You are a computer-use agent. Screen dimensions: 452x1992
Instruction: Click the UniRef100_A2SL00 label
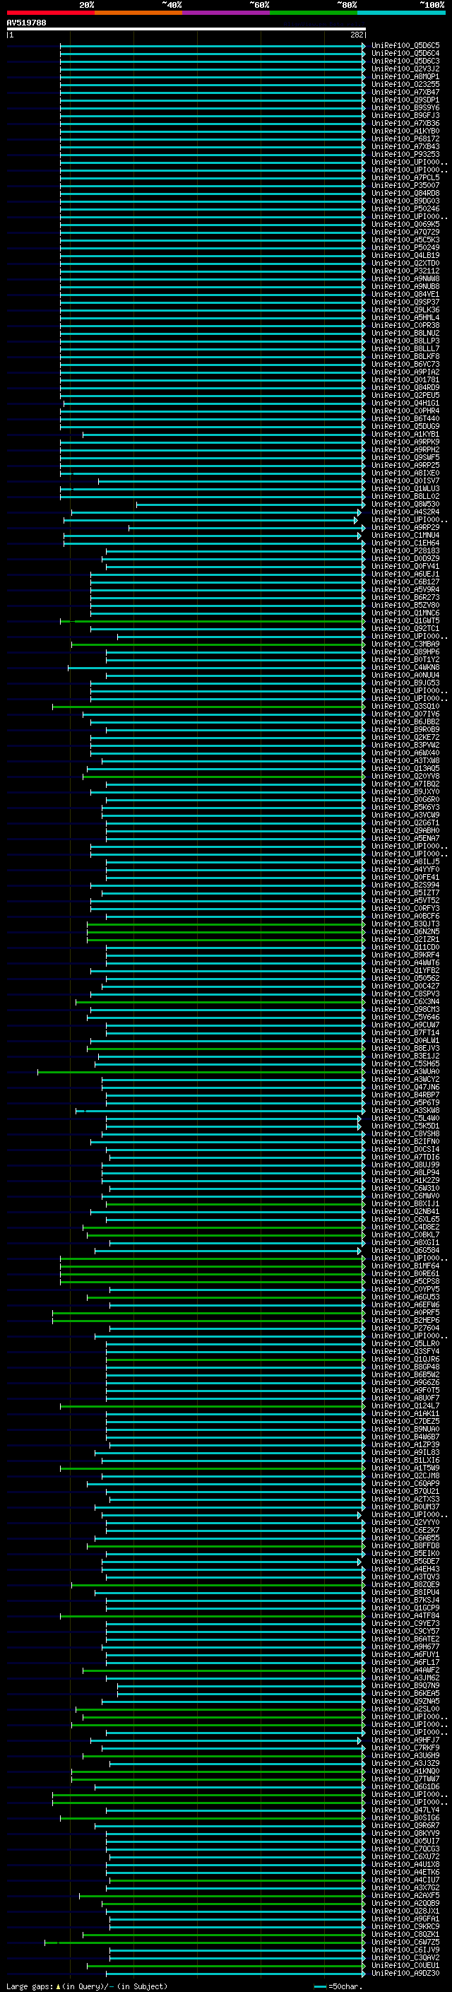click(x=405, y=1709)
